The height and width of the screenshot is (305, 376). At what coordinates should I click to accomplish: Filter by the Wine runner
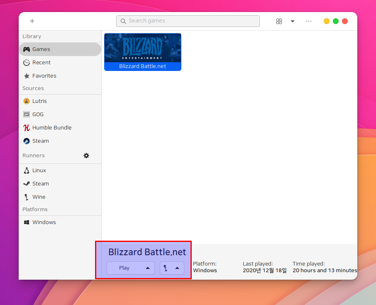(39, 197)
